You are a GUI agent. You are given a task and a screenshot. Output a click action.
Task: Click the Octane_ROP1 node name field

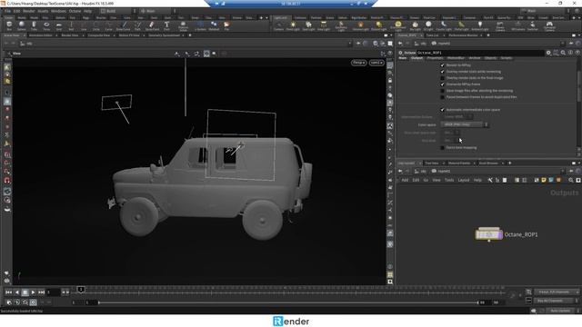[480, 53]
